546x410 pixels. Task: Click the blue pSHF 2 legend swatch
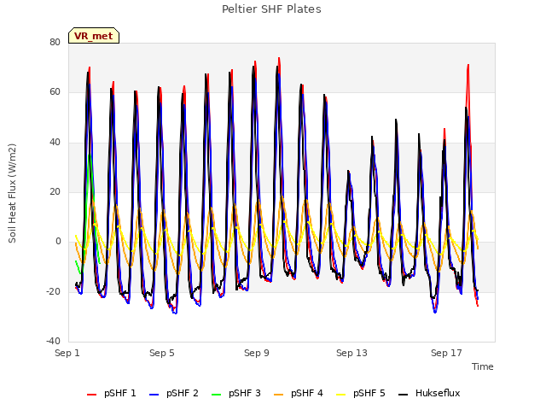[154, 395]
